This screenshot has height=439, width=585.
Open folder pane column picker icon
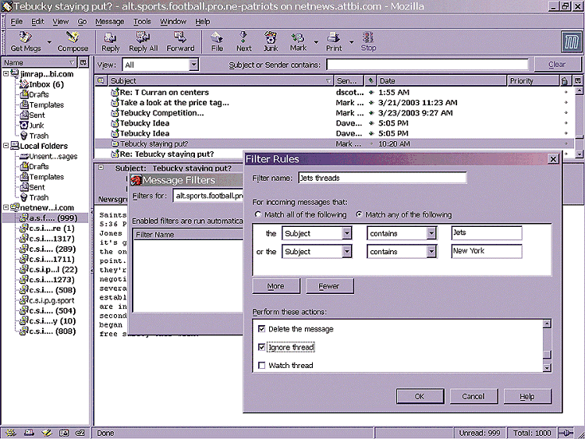[x=83, y=62]
